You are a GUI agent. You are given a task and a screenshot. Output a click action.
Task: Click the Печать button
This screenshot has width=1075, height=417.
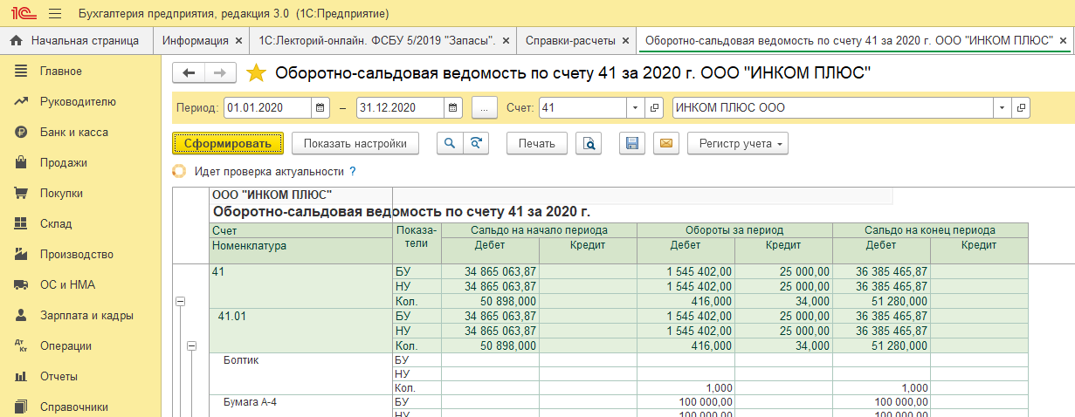tap(537, 143)
